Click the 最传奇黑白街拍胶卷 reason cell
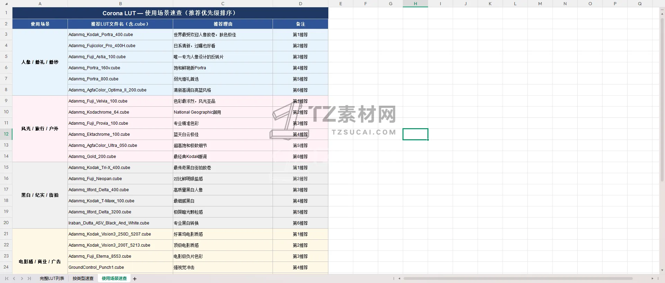 (x=223, y=168)
